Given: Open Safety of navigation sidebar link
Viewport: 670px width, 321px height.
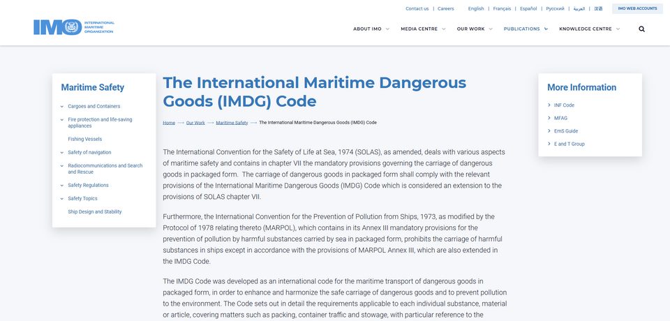Looking at the screenshot, I should click(89, 153).
